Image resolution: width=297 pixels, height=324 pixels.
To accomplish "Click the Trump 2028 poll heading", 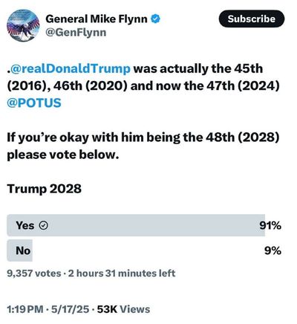I will (x=44, y=189).
